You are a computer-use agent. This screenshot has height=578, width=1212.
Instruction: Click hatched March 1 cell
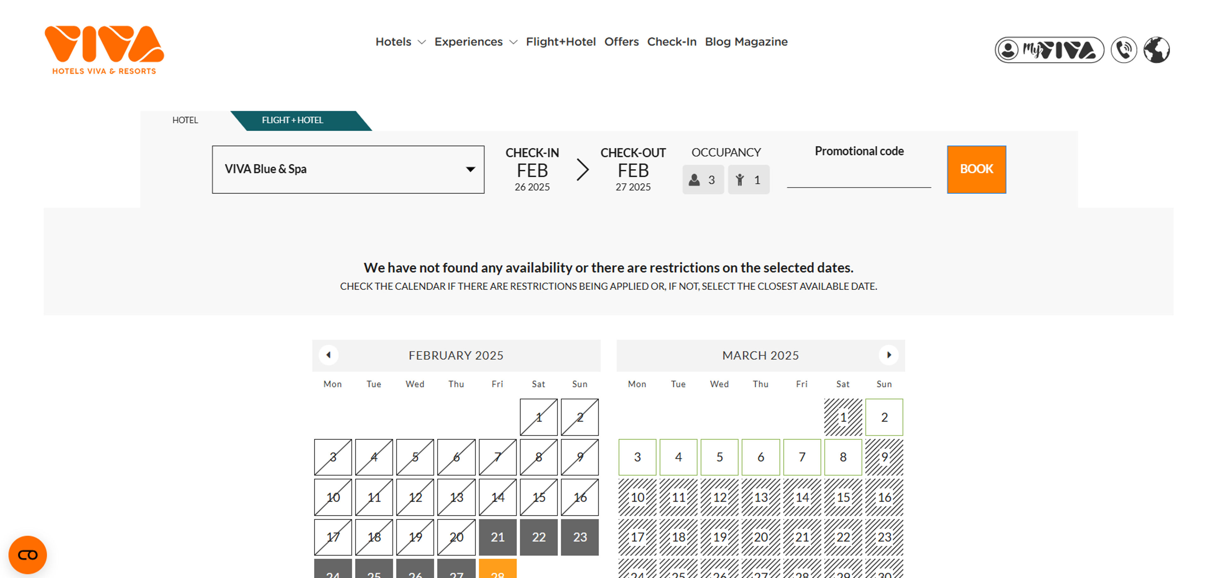(843, 417)
